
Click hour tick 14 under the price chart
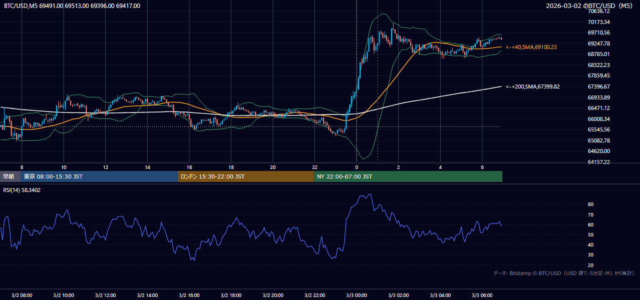pyautogui.click(x=147, y=167)
